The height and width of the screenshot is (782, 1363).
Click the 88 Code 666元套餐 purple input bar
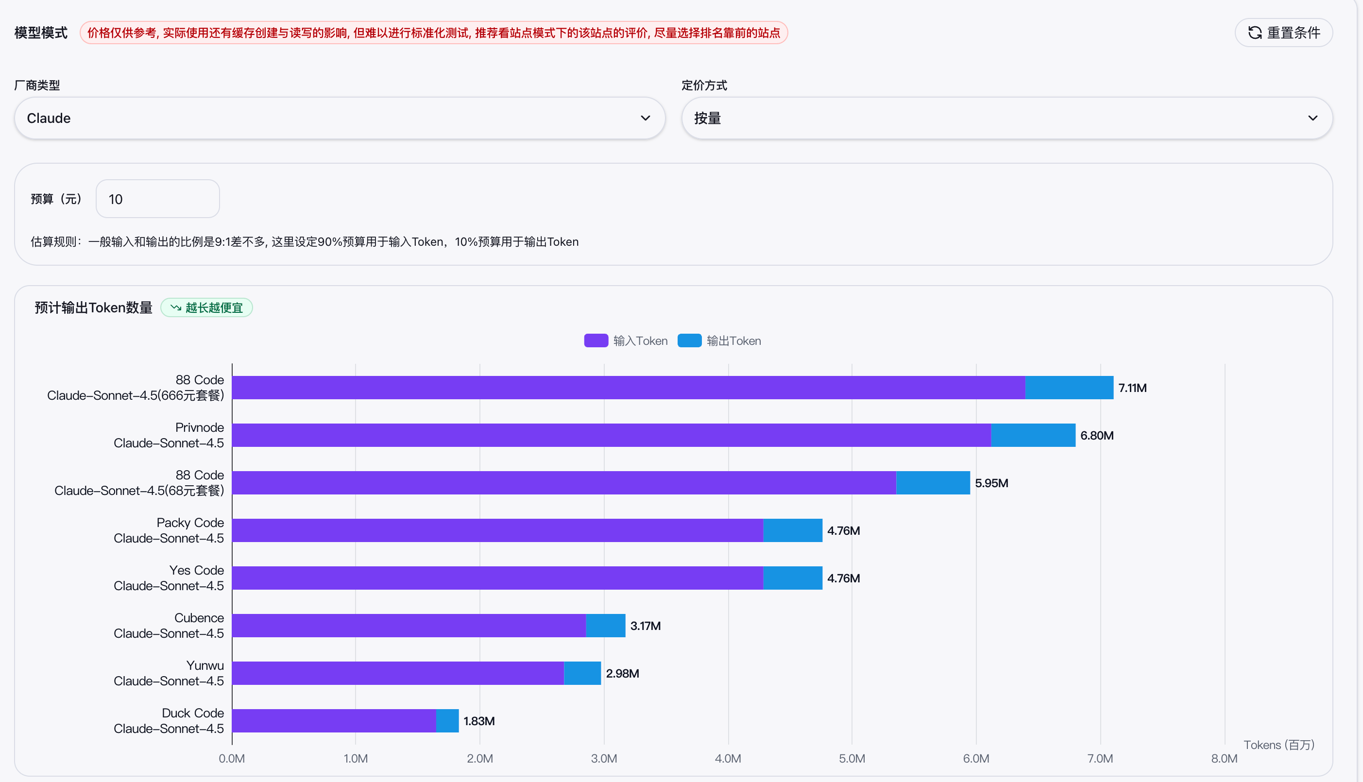(629, 388)
